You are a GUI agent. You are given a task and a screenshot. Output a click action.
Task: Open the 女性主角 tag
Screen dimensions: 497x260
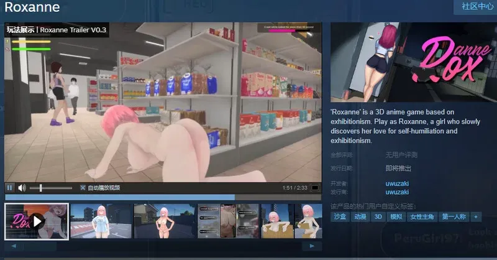pyautogui.click(x=421, y=216)
